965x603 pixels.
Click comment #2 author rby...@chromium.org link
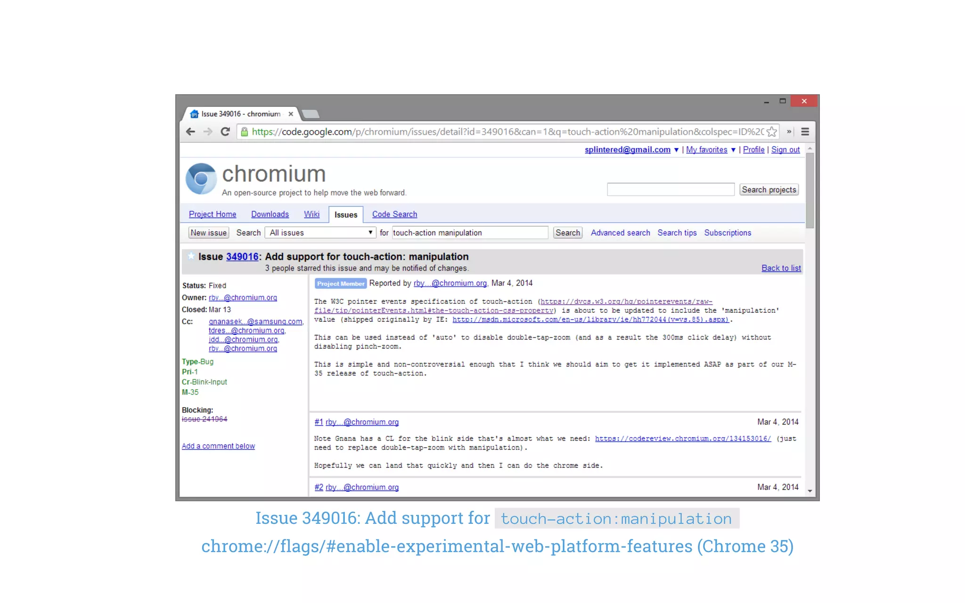pyautogui.click(x=362, y=487)
